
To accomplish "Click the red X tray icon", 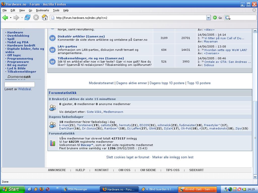I will [x=239, y=189].
